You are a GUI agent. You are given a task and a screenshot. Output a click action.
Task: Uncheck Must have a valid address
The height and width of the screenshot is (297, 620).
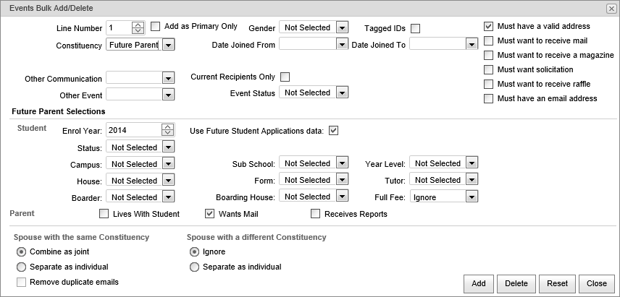pyautogui.click(x=489, y=27)
